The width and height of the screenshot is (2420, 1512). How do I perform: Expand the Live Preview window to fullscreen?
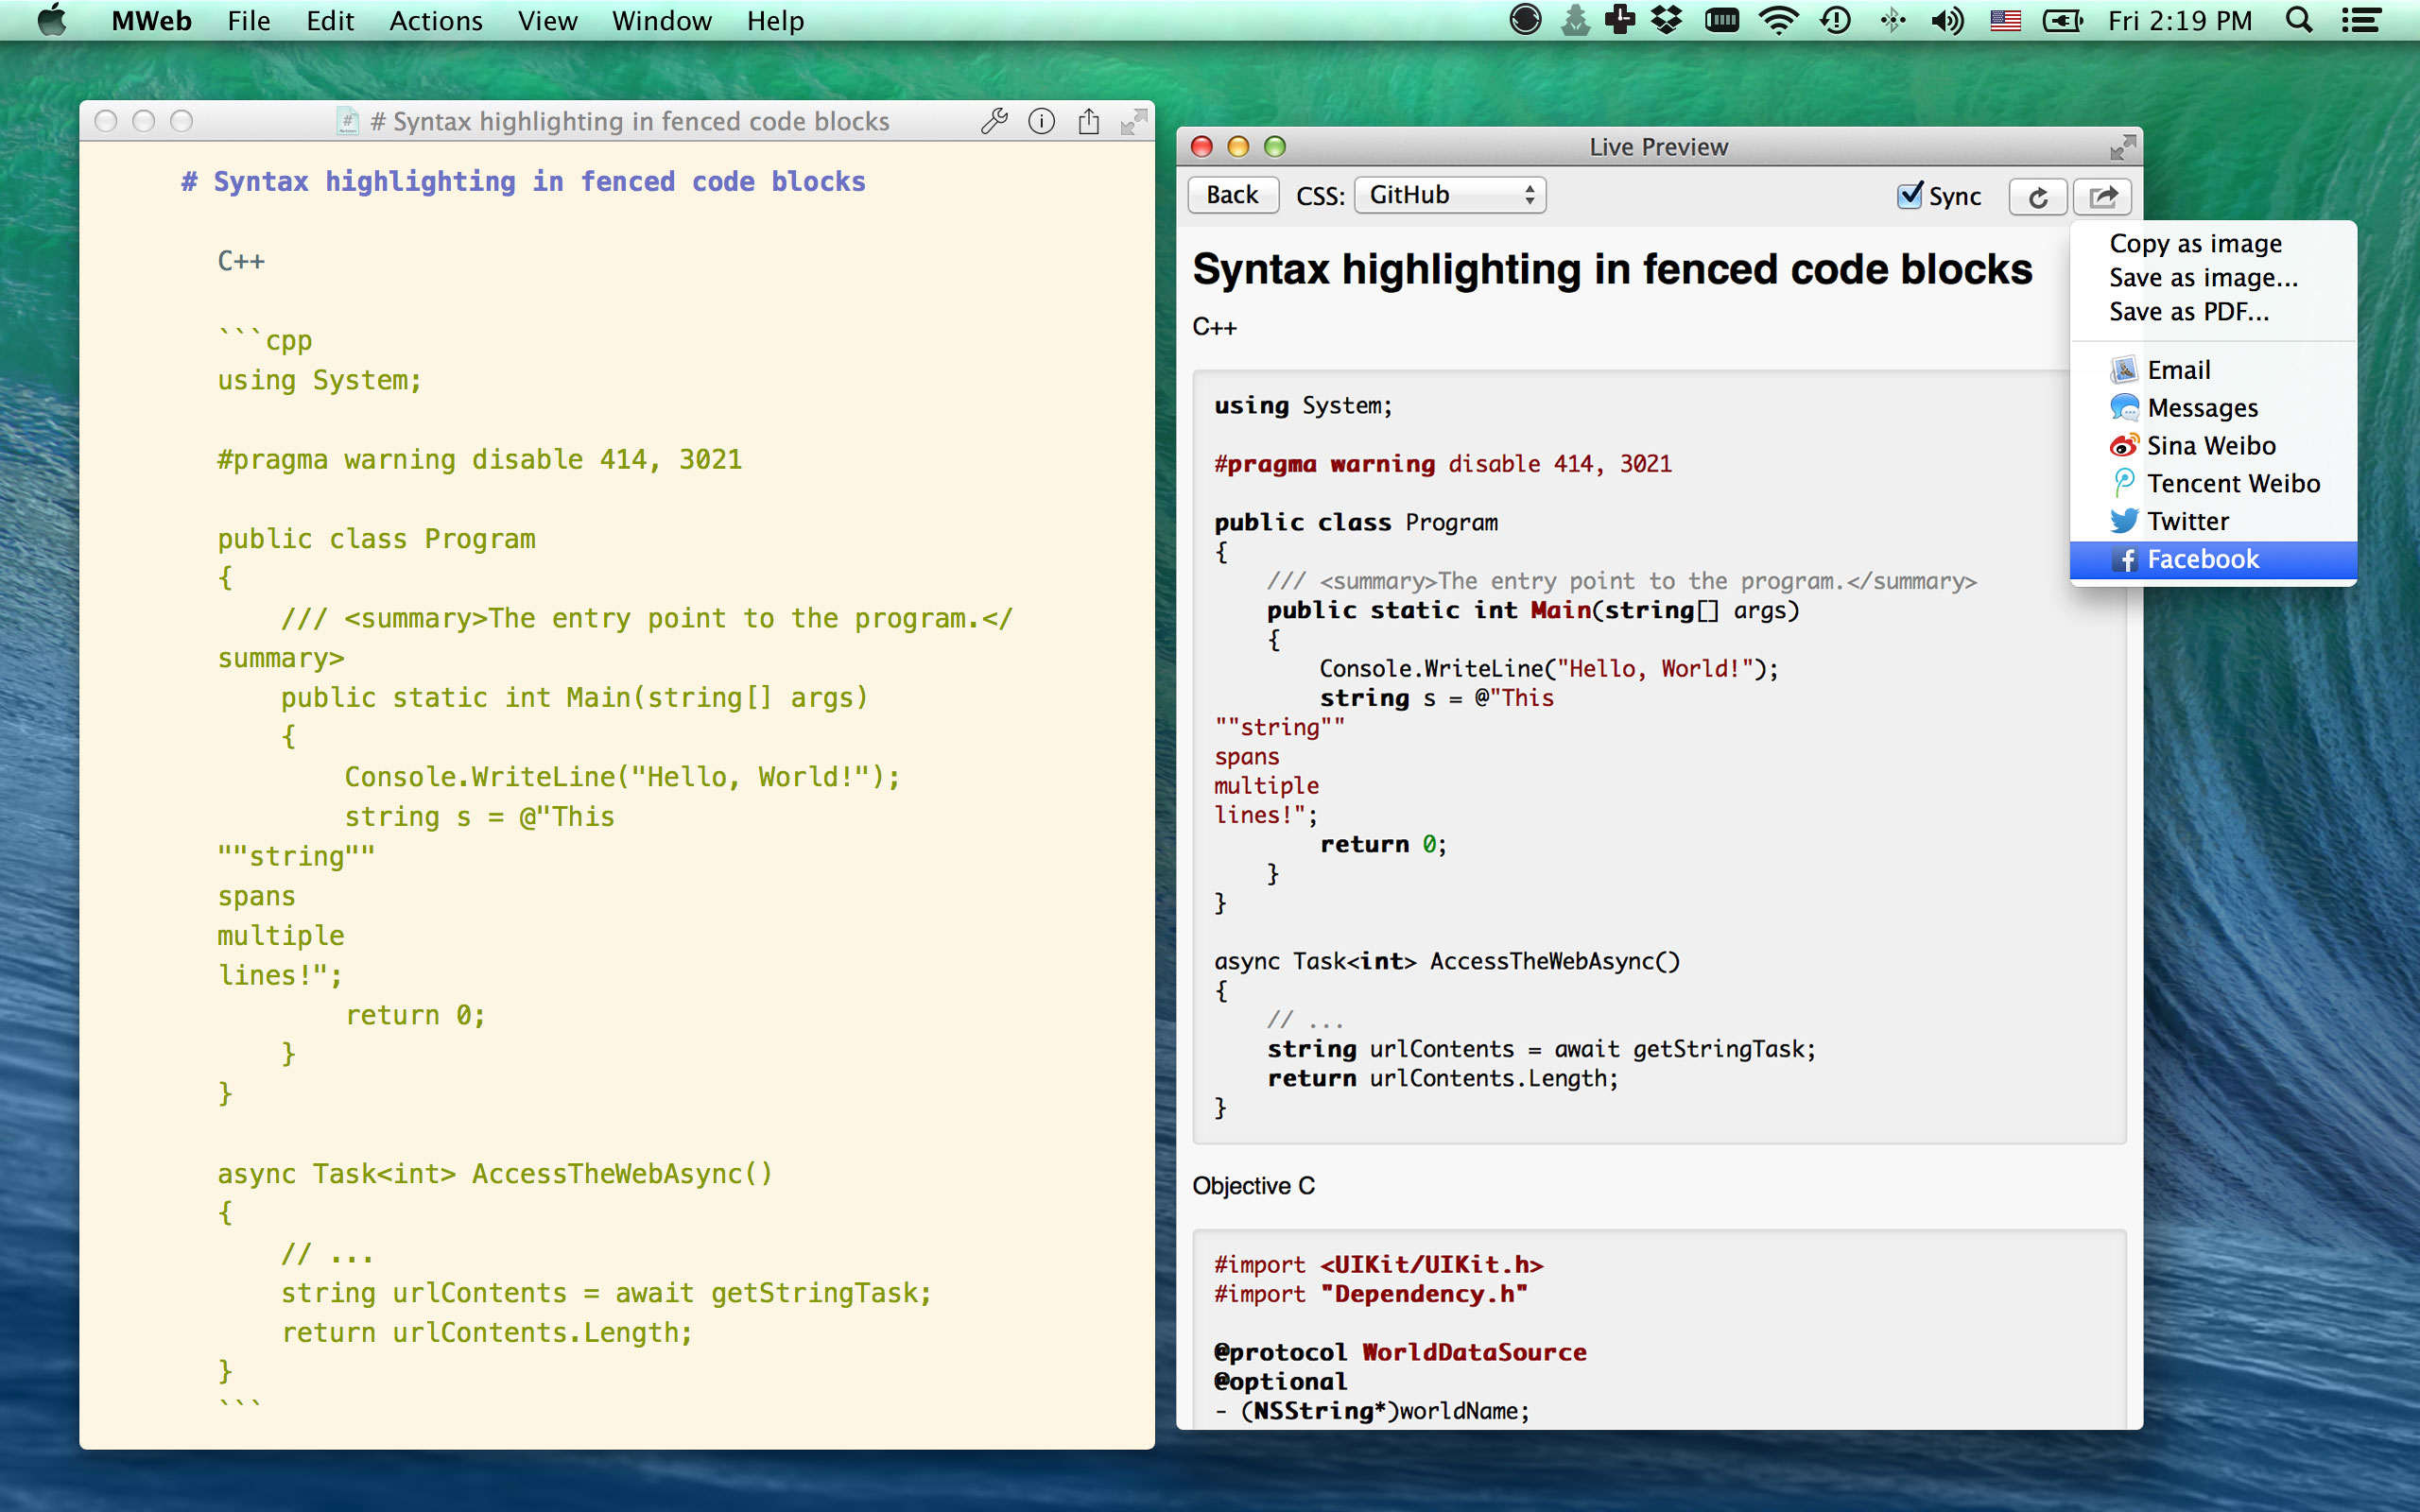click(2122, 147)
